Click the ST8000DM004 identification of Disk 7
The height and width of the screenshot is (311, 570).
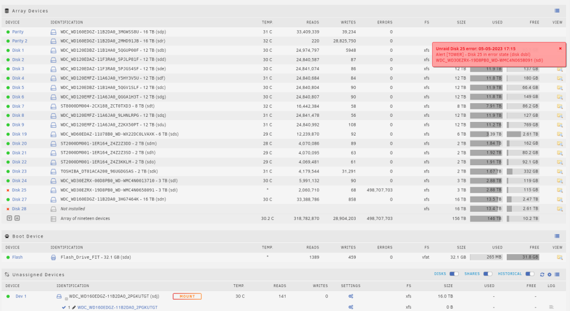click(x=107, y=107)
